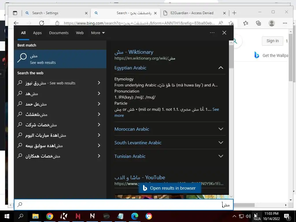Select the All search filter tab
This screenshot has height=222, width=296.
tap(23, 33)
